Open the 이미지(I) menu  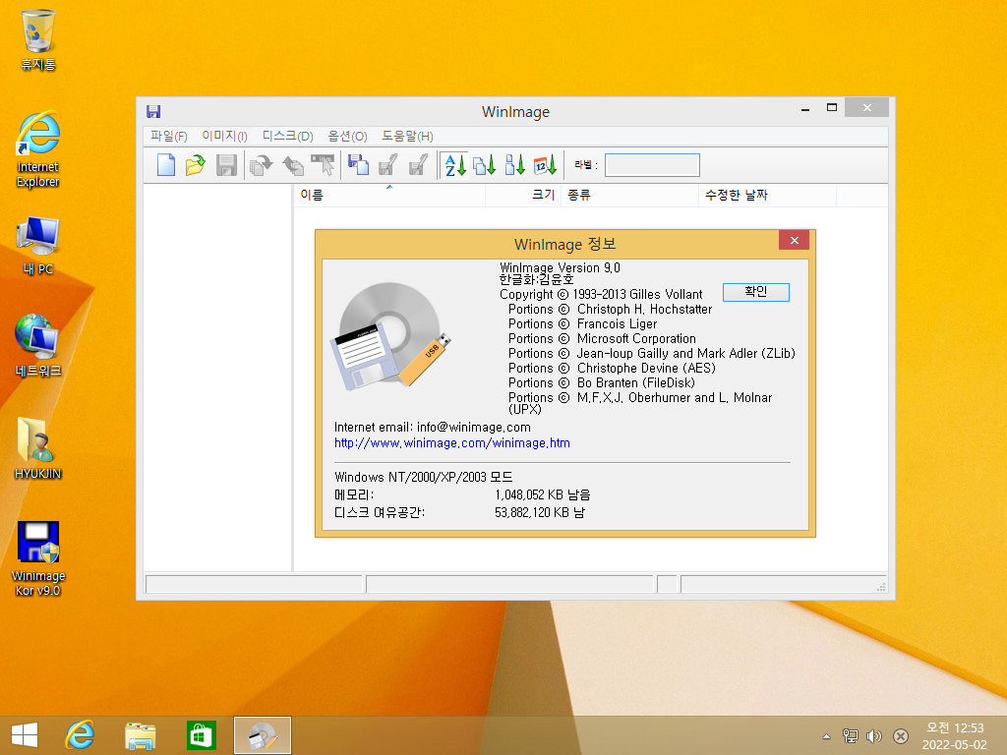[224, 136]
